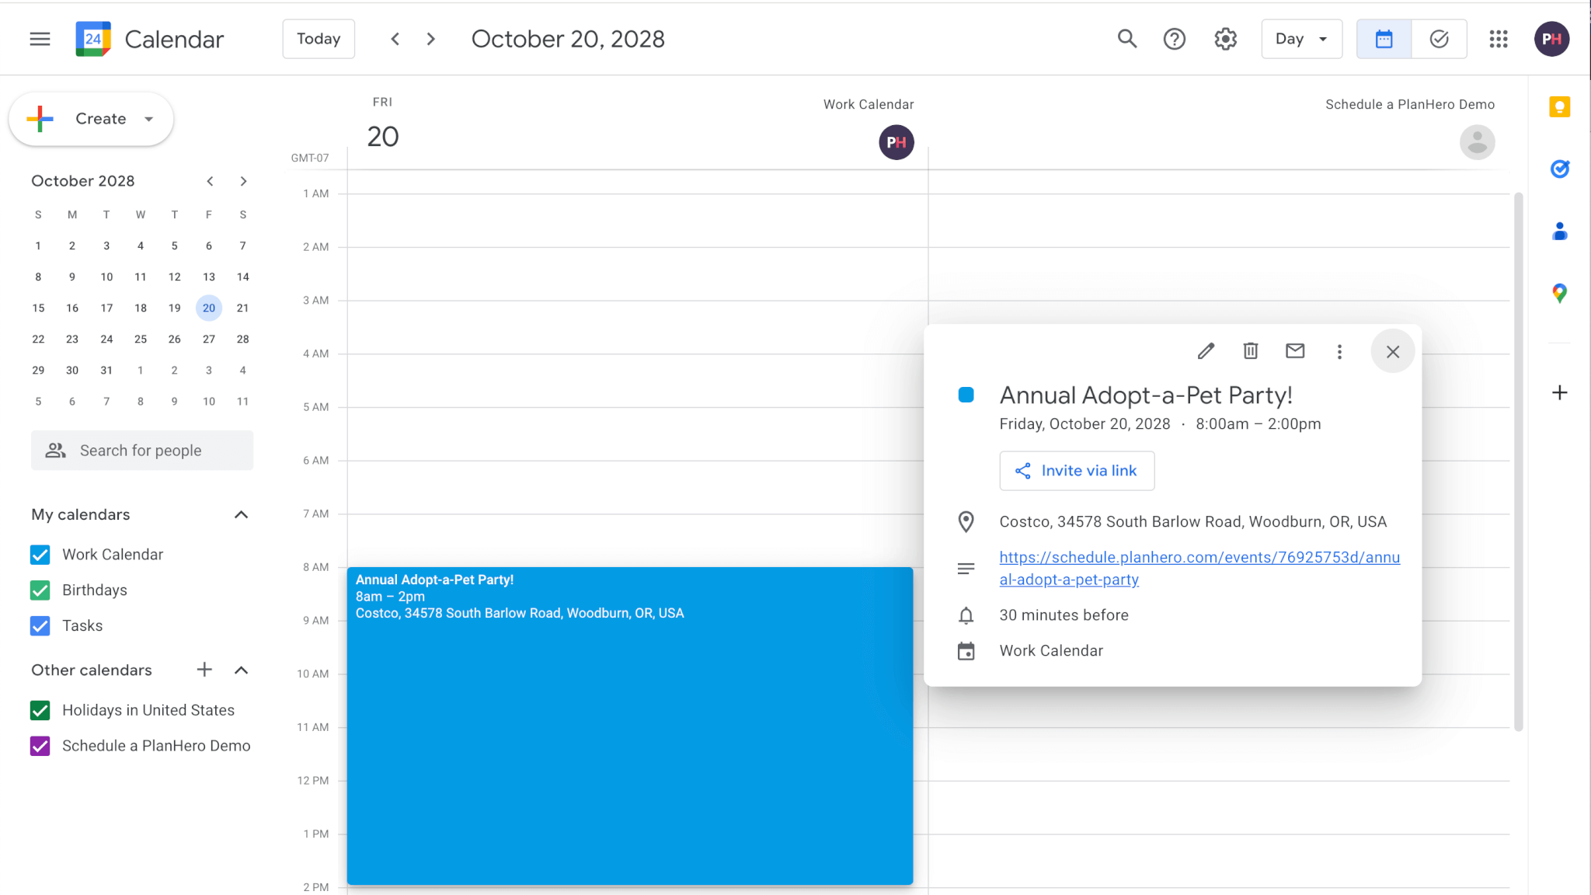Open the Google apps grid menu

[1498, 38]
